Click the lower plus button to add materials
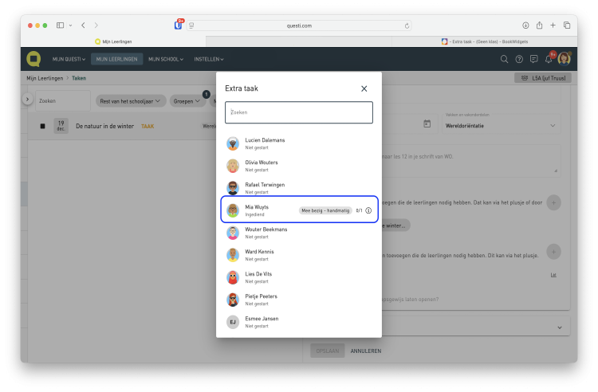The image size is (598, 392). click(553, 252)
